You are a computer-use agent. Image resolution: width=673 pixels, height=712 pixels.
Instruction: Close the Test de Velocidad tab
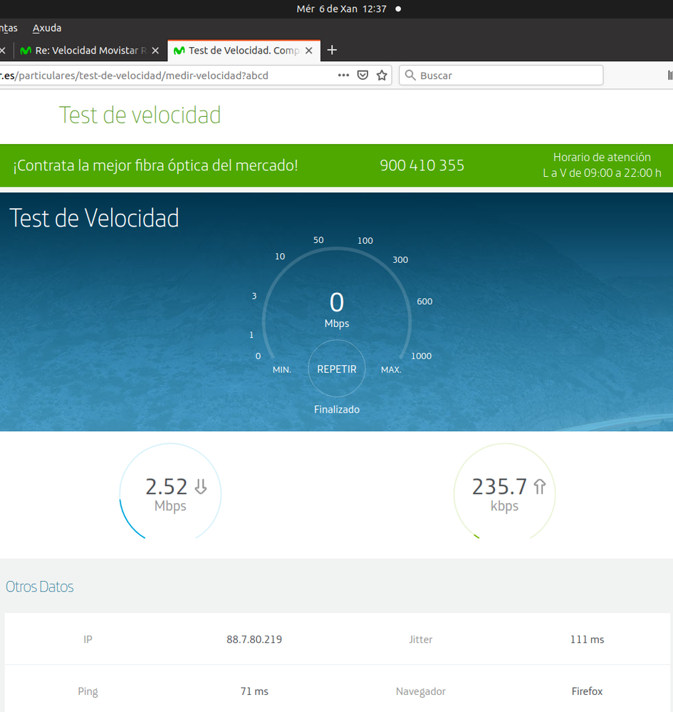(308, 51)
